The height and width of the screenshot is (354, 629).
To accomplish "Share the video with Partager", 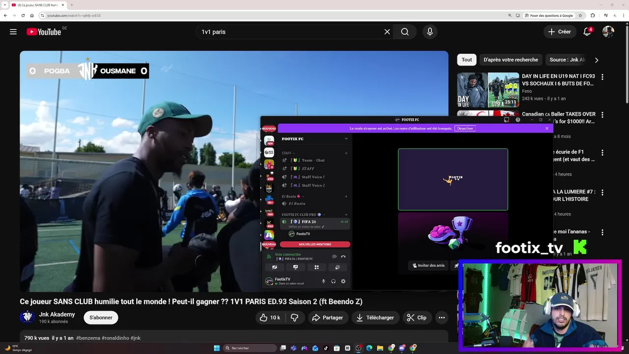I will click(327, 318).
